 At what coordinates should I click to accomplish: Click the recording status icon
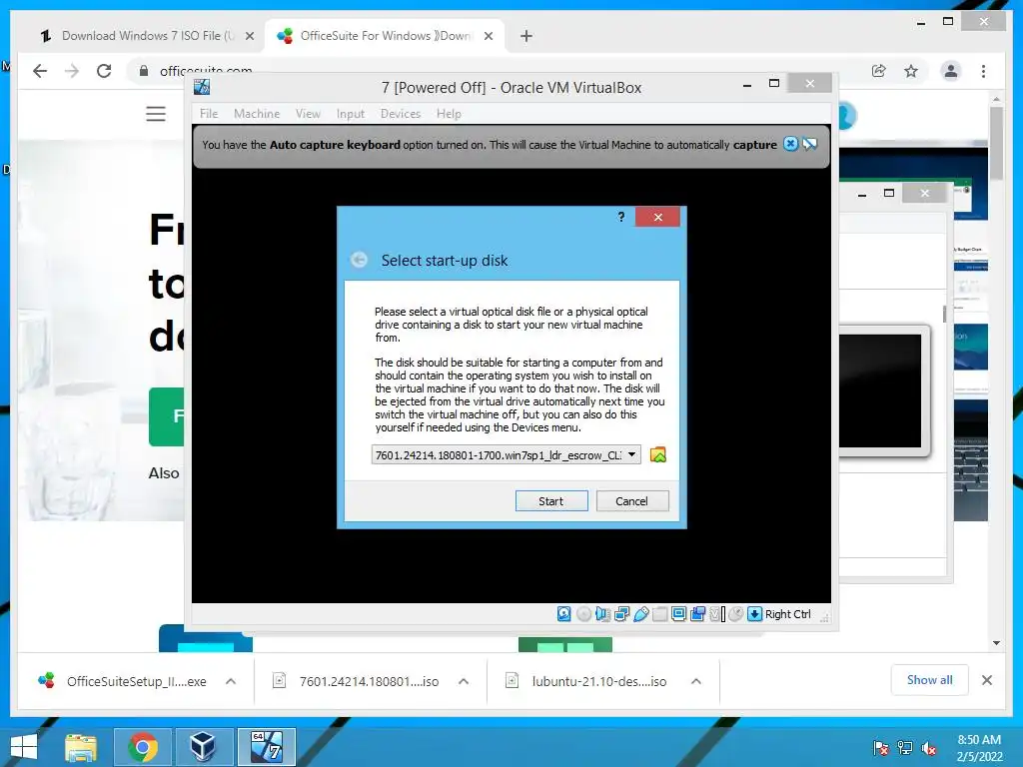tap(697, 614)
